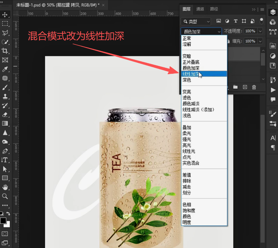Choose 线性加深 blend mode
Screen dimensions: 278x248
pos(204,74)
